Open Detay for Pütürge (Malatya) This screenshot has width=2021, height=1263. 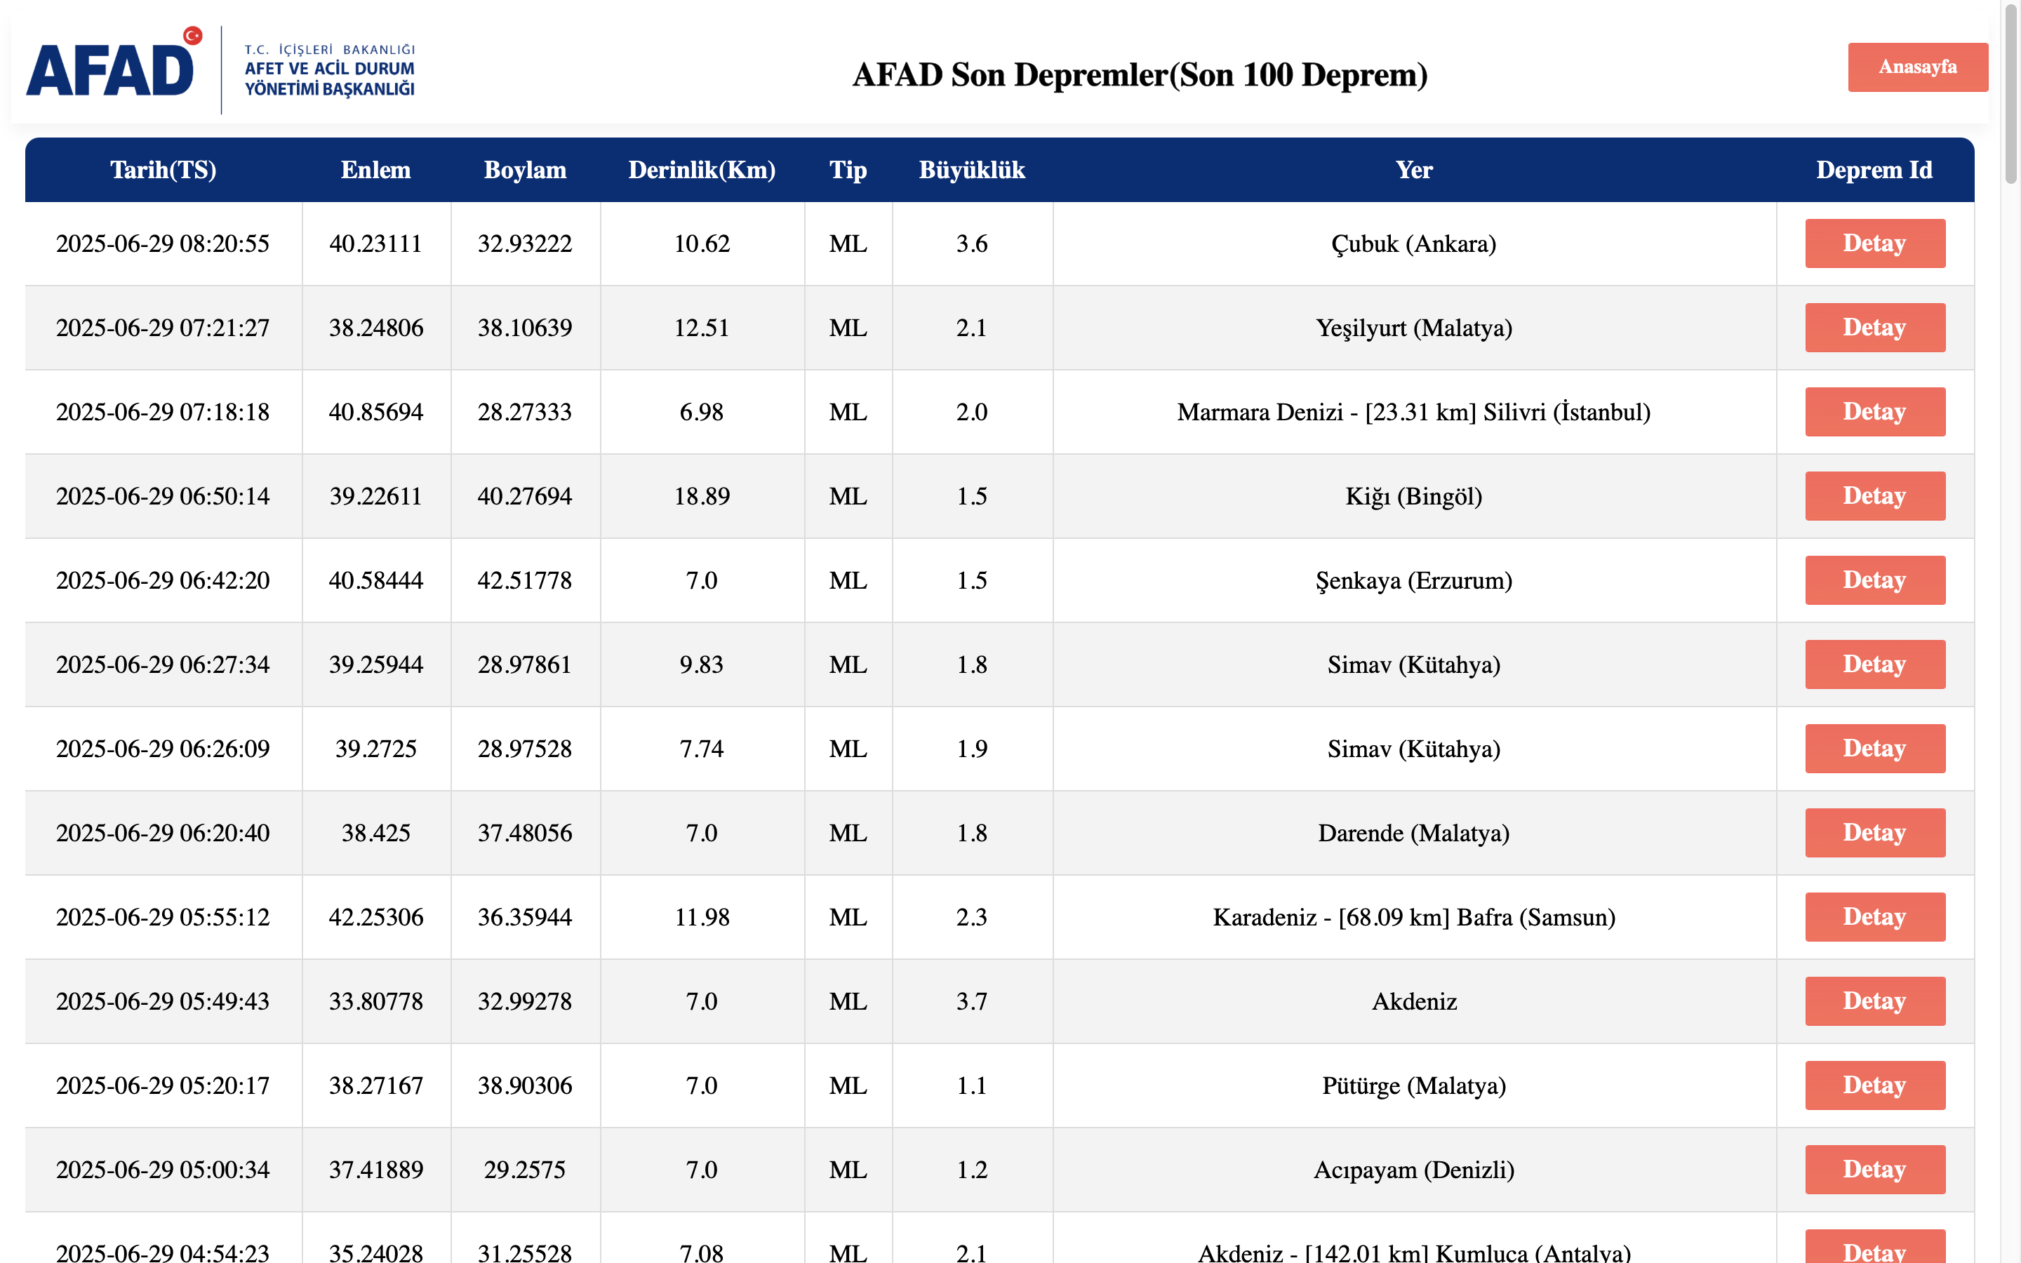[x=1875, y=1085]
